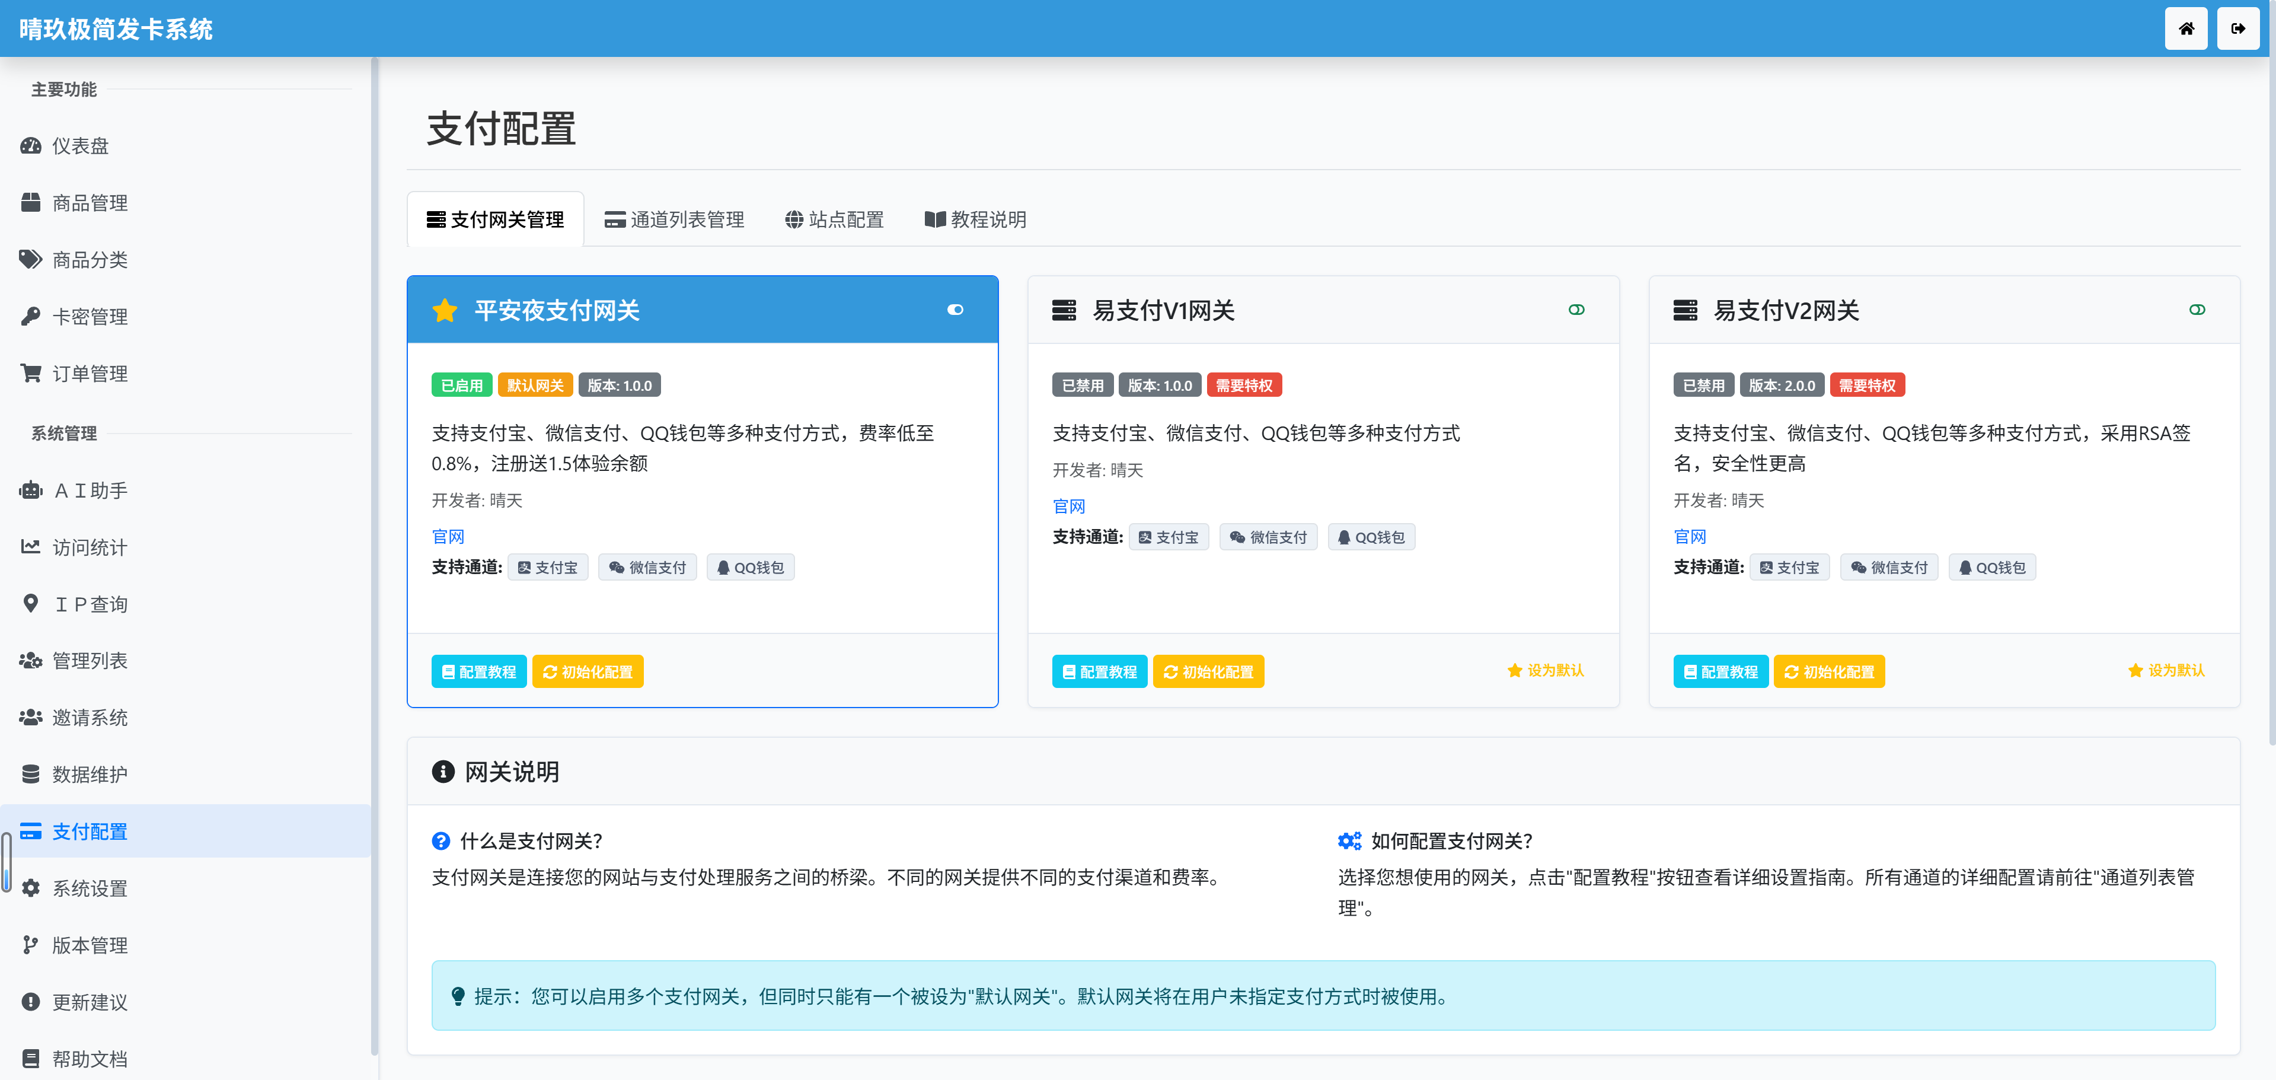2276x1080 pixels.
Task: Enable the 易支付V2网关 toggle
Action: pyautogui.click(x=2197, y=310)
